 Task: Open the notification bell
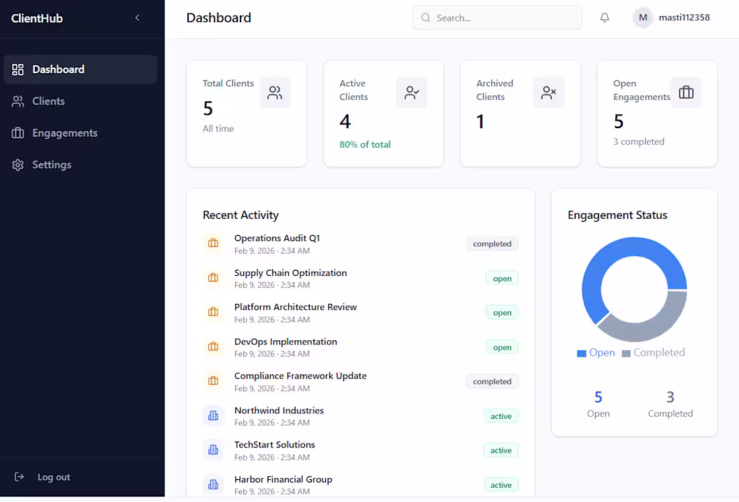[x=604, y=17]
